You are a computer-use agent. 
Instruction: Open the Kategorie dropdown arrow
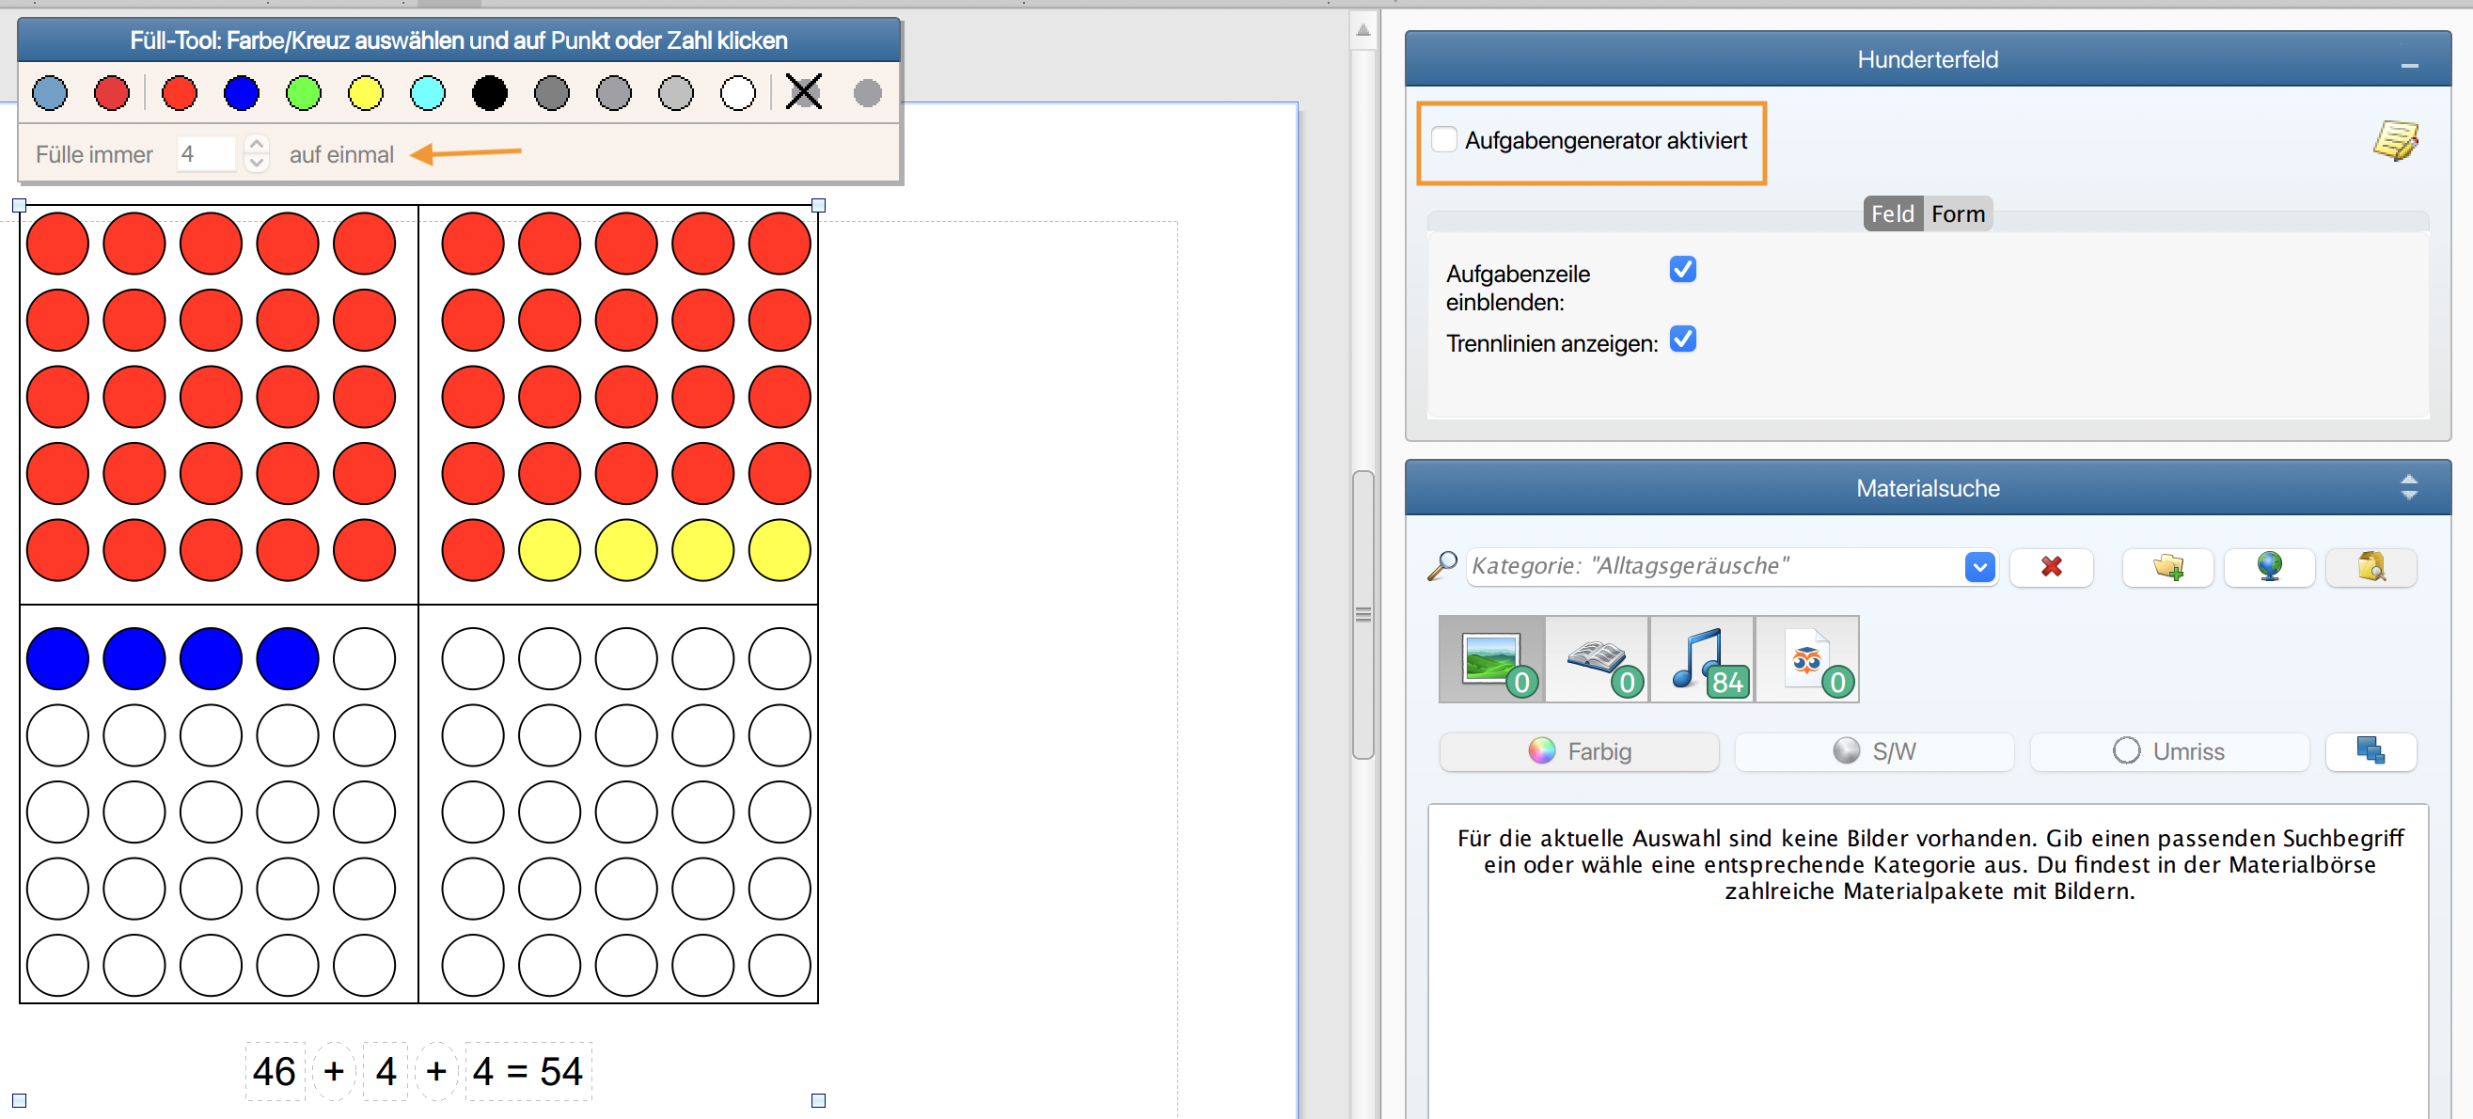[1978, 567]
